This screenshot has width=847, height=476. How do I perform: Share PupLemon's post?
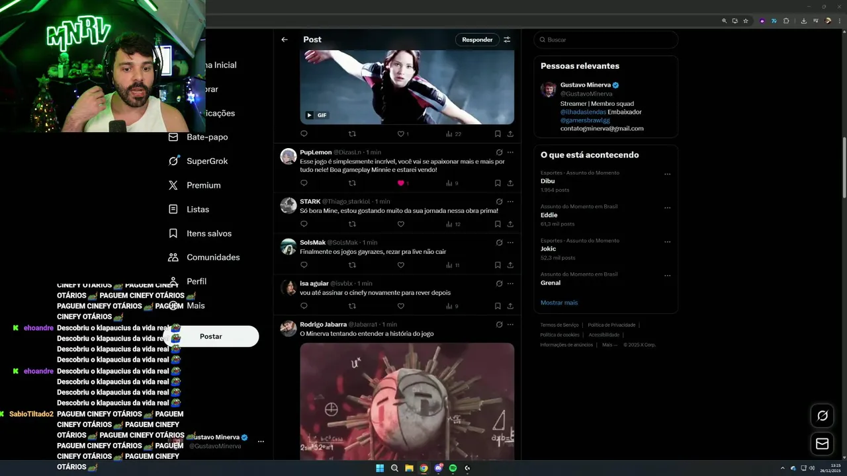[510, 183]
